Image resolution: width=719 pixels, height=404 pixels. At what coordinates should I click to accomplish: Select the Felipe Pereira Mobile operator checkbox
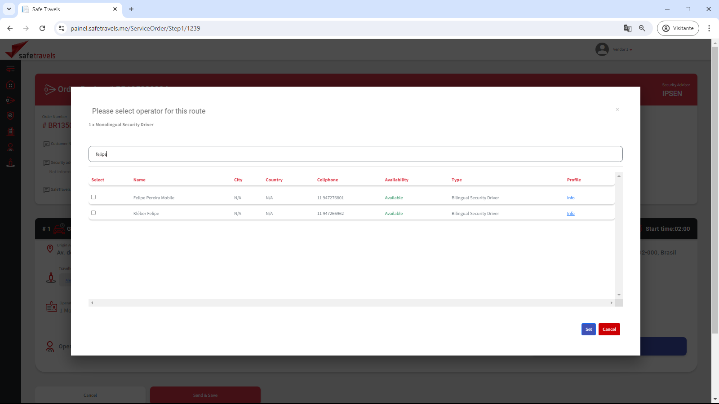coord(93,197)
